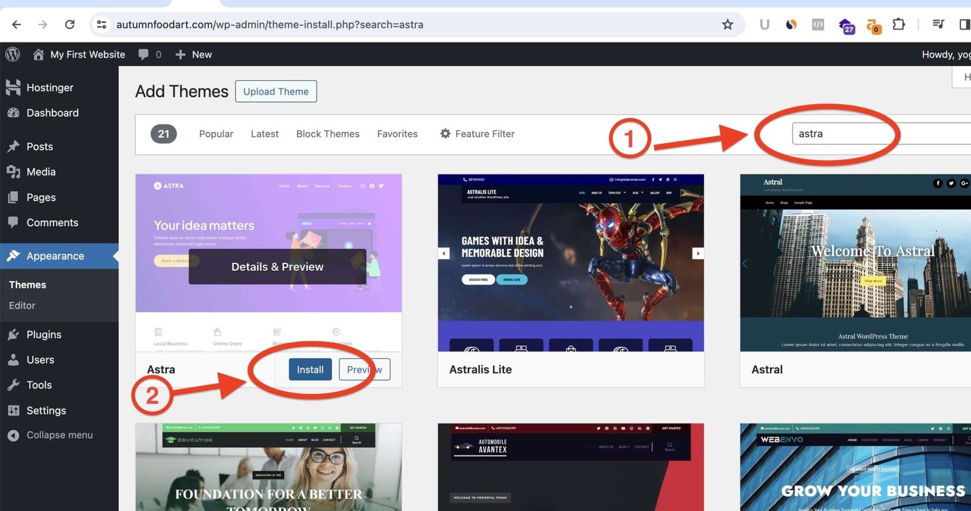This screenshot has height=511, width=971.
Task: Toggle the browser side panel icon
Action: click(x=964, y=24)
